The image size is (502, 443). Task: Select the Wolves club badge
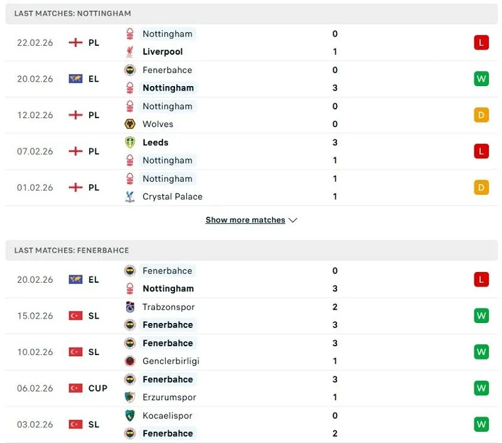pos(130,124)
